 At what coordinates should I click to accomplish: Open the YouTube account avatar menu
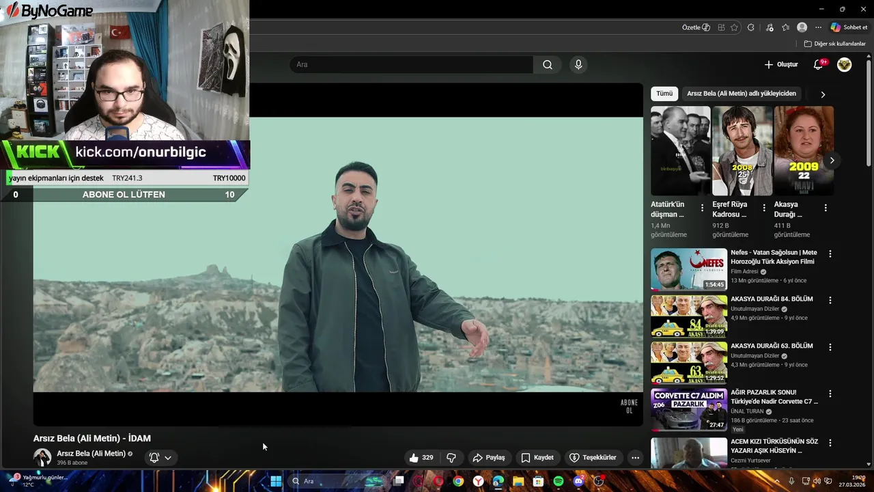pyautogui.click(x=845, y=64)
